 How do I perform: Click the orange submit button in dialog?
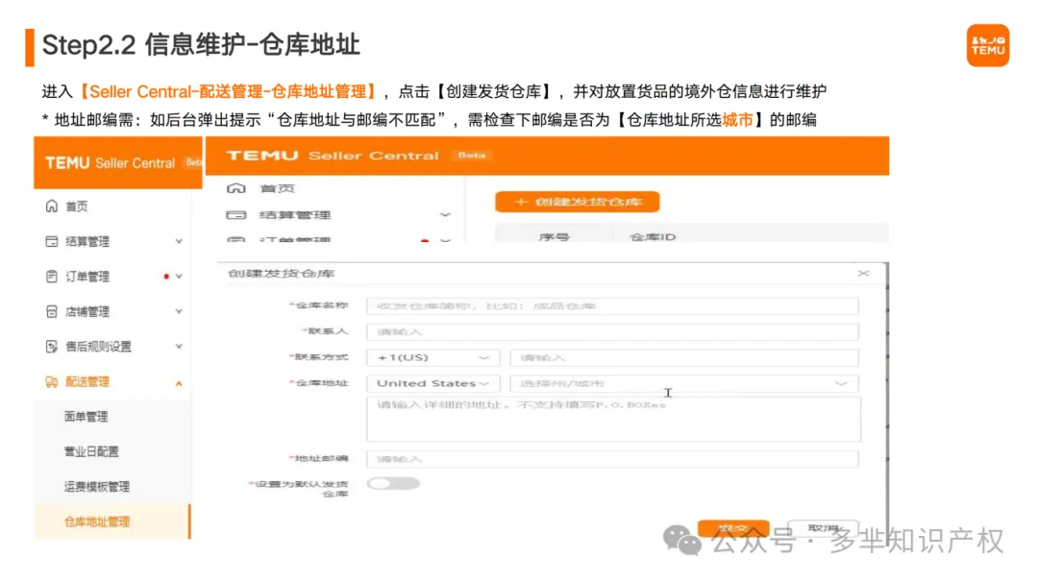[x=733, y=527]
